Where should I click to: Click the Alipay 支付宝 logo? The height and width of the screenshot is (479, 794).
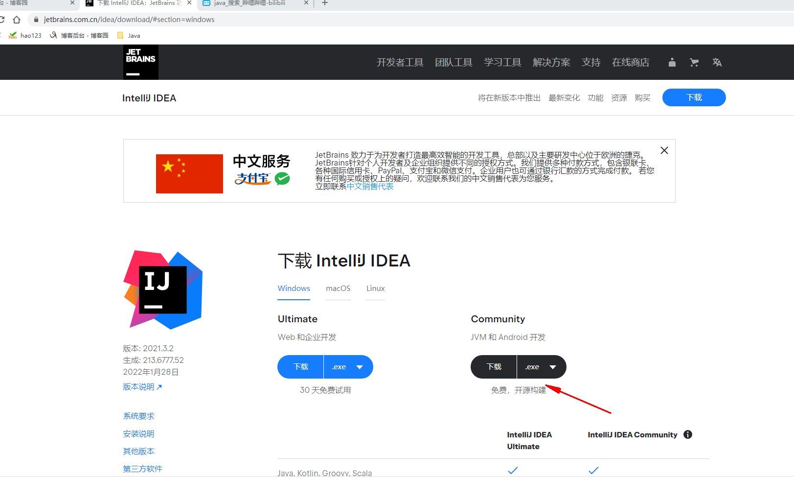[252, 179]
